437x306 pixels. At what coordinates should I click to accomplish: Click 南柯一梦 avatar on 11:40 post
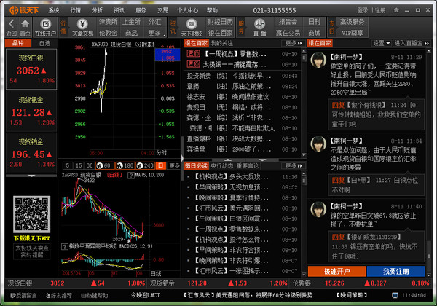pos(318,209)
